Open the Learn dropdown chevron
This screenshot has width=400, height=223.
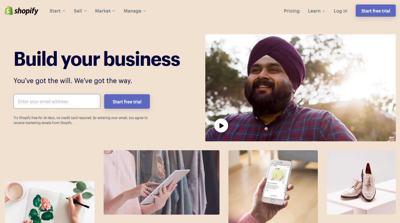tap(324, 11)
